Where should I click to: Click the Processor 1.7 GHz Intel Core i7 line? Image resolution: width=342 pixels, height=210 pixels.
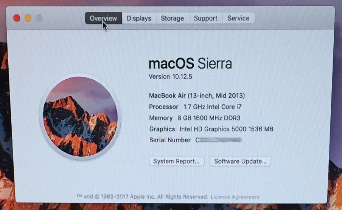[195, 107]
